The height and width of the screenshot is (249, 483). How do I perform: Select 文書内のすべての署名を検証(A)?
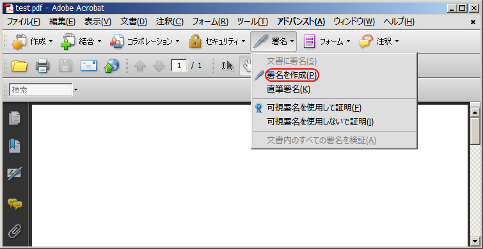(321, 140)
